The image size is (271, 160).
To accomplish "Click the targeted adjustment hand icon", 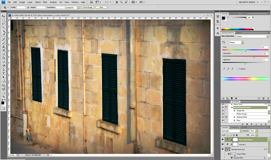I will (224, 42).
